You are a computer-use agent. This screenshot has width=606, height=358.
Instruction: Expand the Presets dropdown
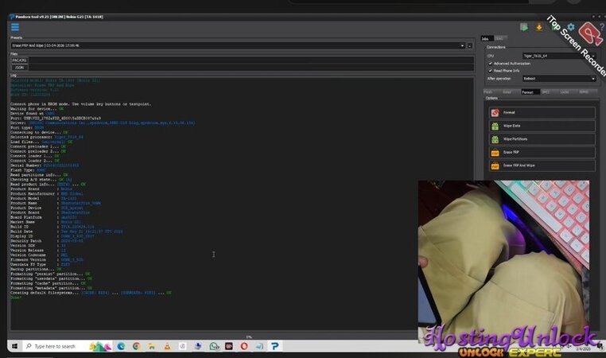(x=463, y=45)
